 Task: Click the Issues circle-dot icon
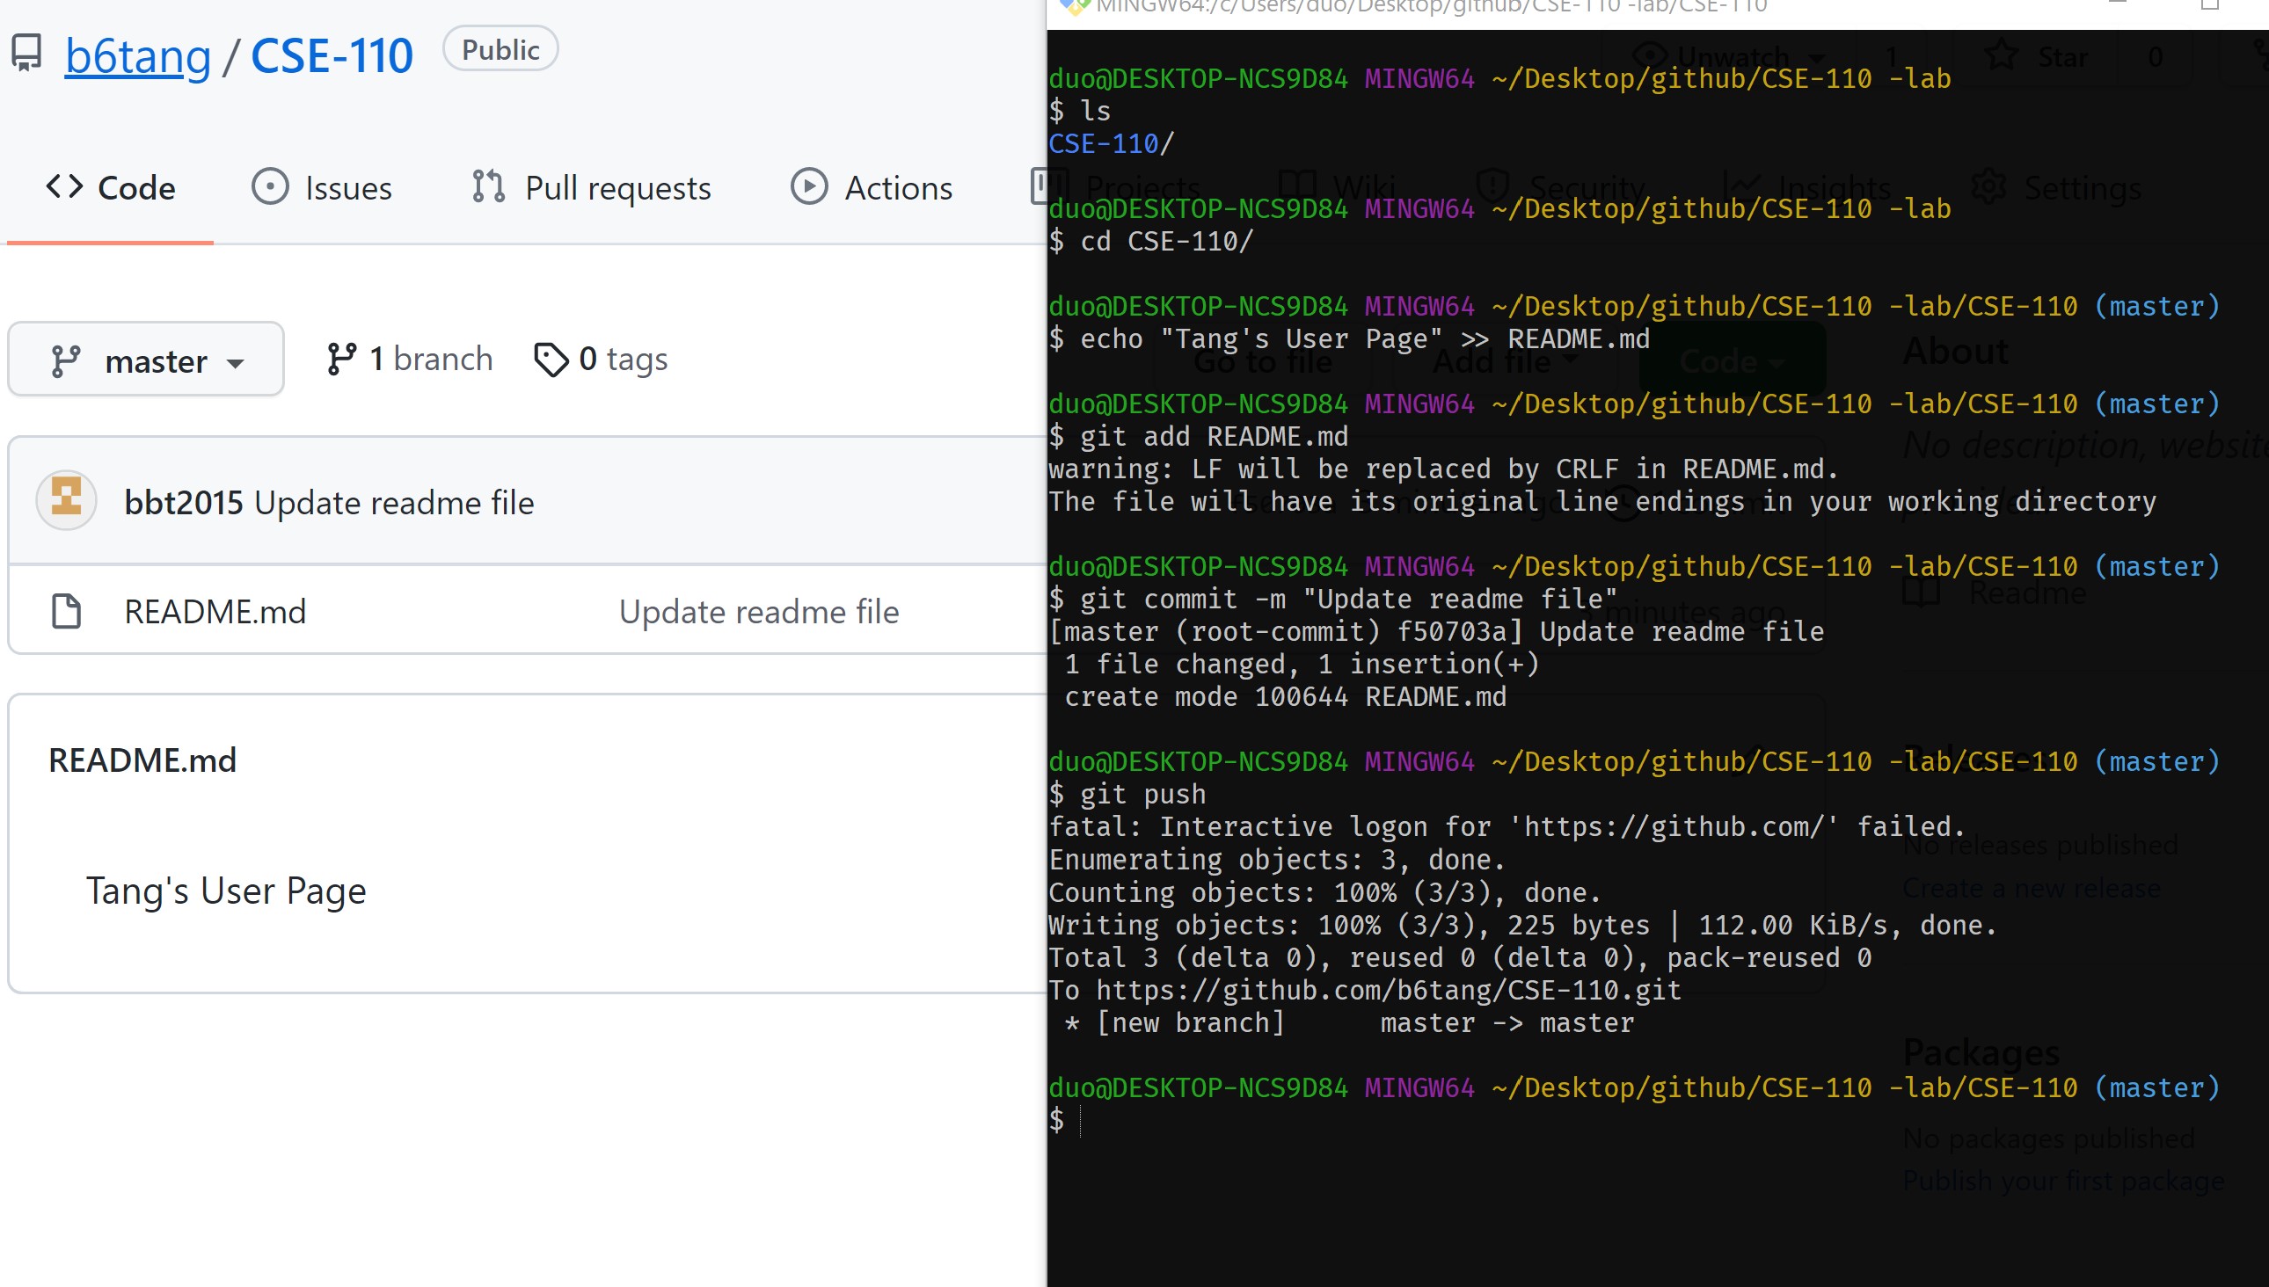click(270, 186)
